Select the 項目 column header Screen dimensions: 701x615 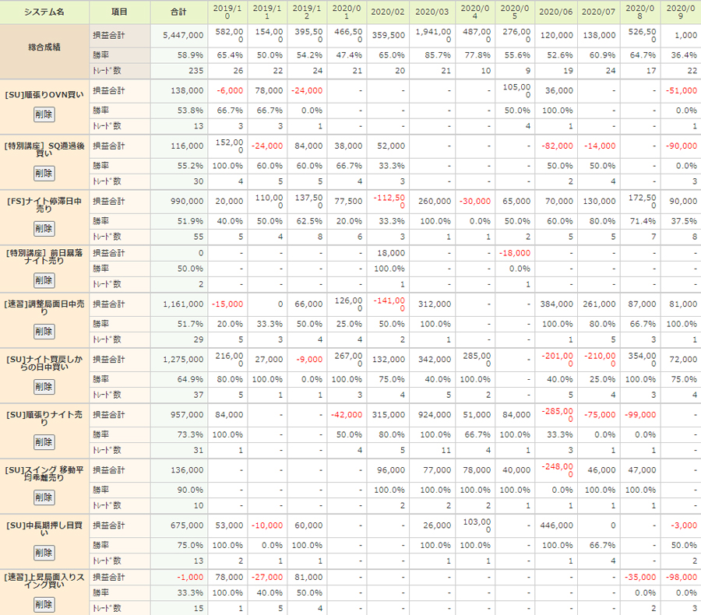click(119, 12)
